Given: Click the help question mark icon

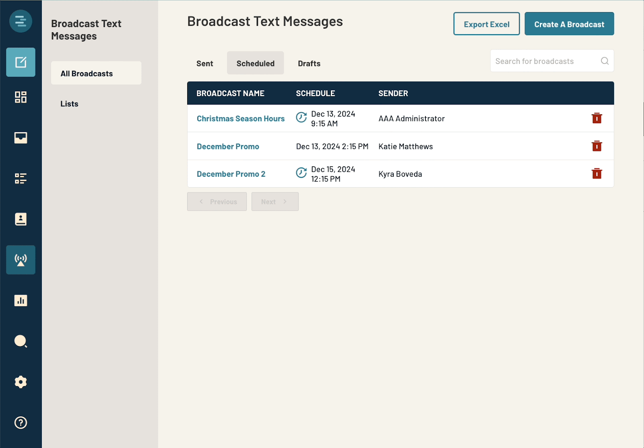Looking at the screenshot, I should [21, 422].
